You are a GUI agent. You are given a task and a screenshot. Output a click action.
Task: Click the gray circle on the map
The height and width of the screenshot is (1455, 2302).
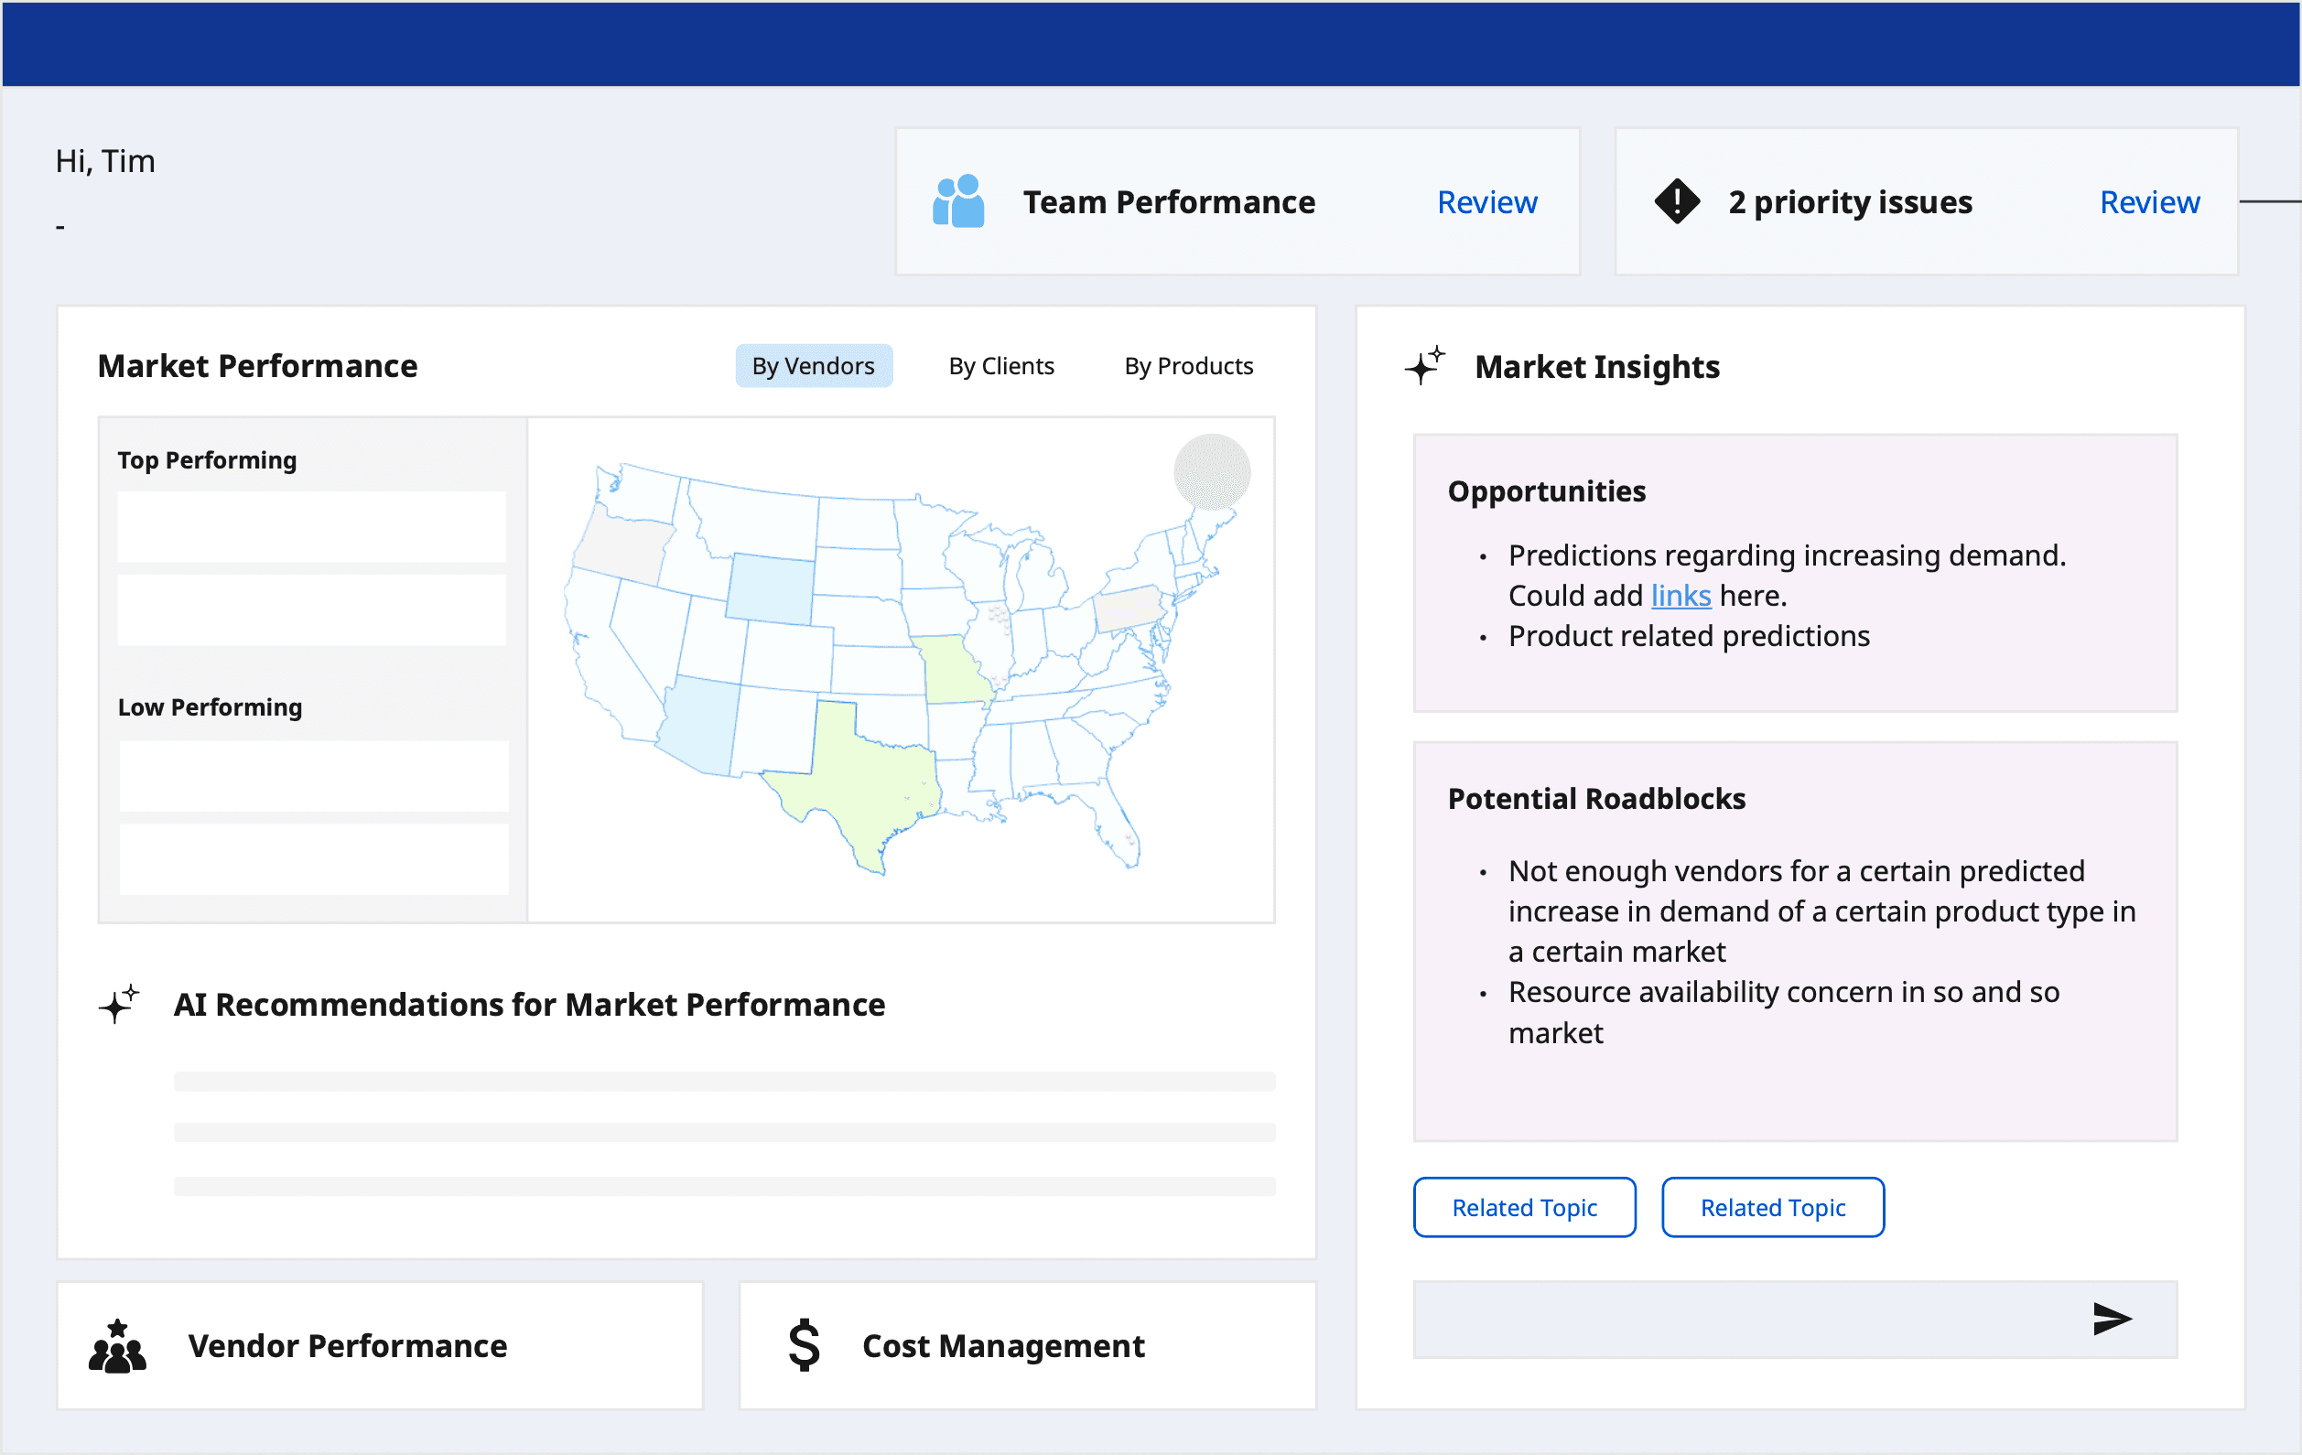click(1211, 472)
